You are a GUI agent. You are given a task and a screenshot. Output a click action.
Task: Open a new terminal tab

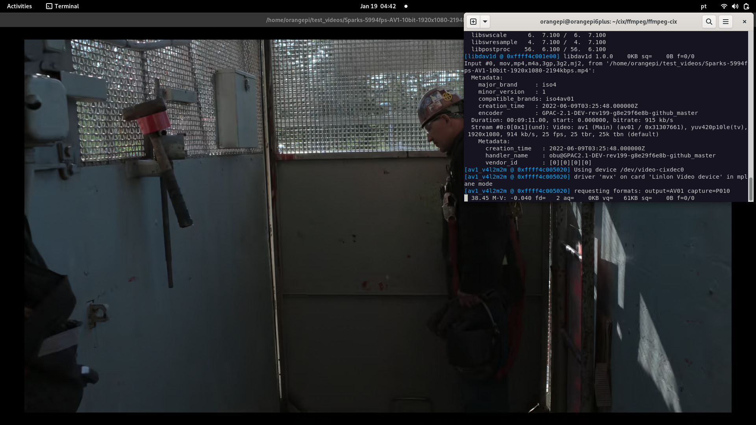click(473, 22)
